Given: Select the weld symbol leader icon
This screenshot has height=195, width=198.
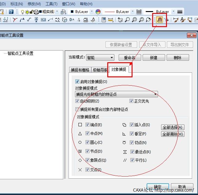Looking at the screenshot, I should click(50, 20).
